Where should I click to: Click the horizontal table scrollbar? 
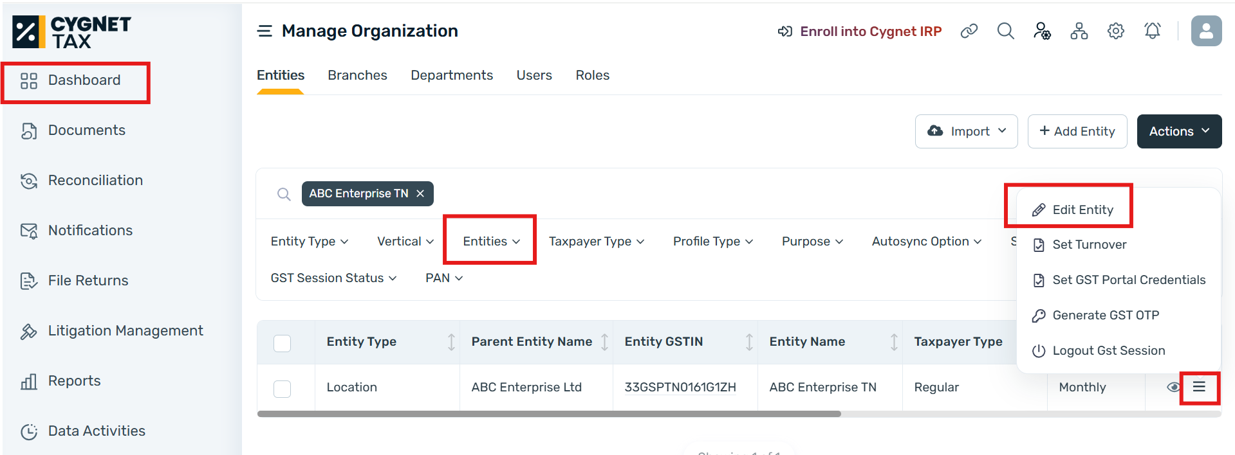(x=548, y=414)
